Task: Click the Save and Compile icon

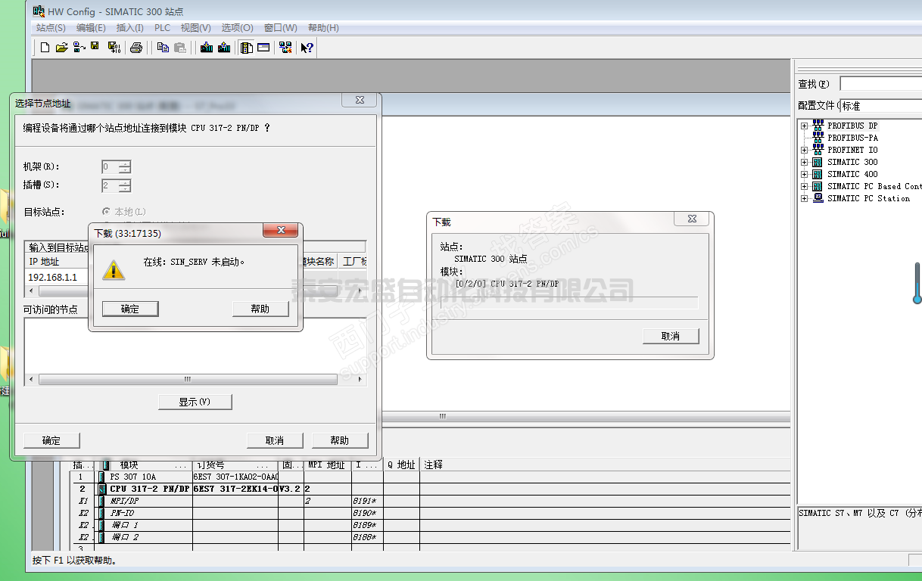Action: [114, 48]
